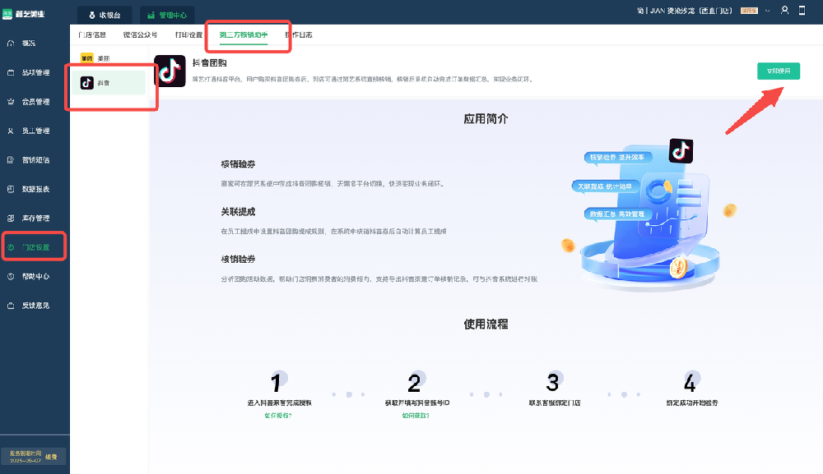This screenshot has height=474, width=823.
Task: Select 会员管理 in the sidebar
Action: coord(33,101)
